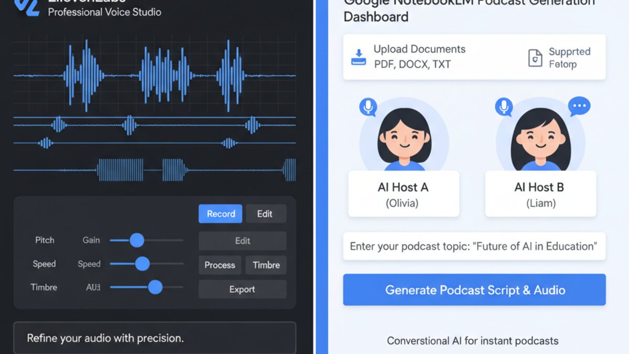Click the 'Timbre' label beside the slider
The height and width of the screenshot is (354, 629).
point(44,287)
